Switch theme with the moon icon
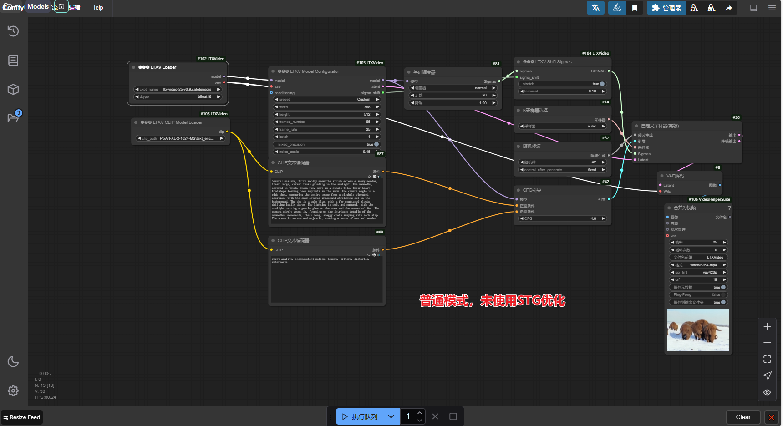783x426 pixels. 13,361
